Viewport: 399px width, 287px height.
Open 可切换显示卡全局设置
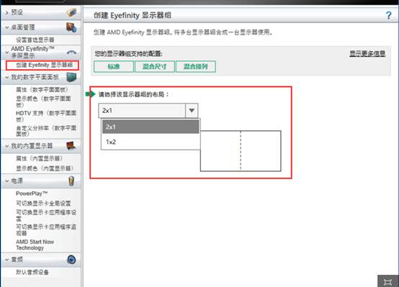[x=43, y=204]
